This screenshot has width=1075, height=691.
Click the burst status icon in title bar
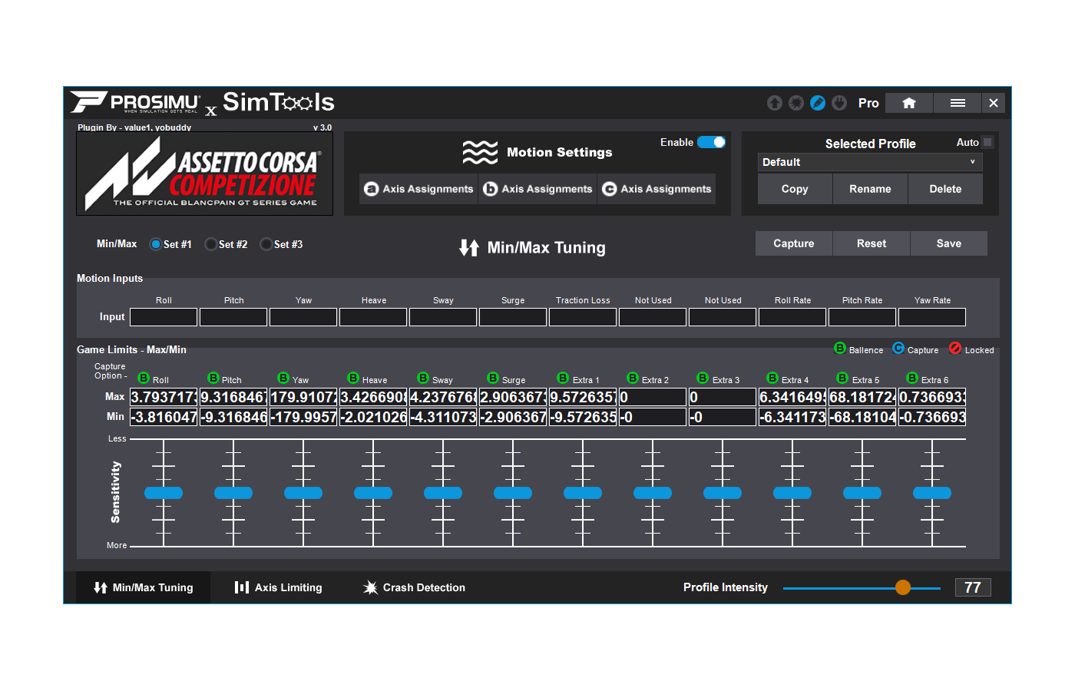tap(796, 103)
